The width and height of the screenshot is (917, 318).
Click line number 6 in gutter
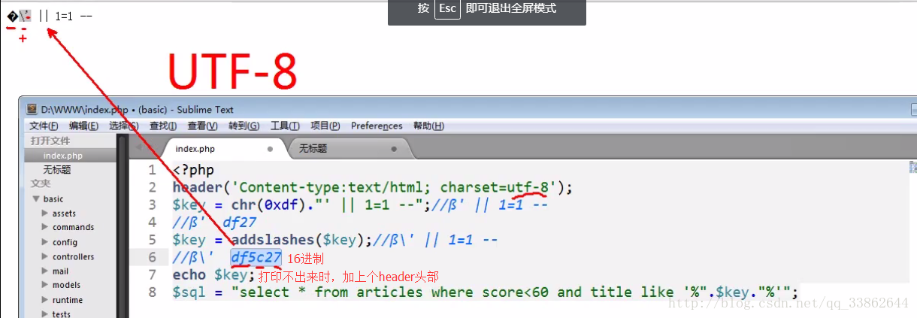(x=152, y=258)
